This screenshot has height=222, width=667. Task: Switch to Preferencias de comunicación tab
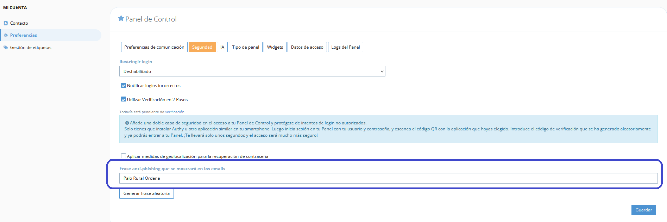click(x=154, y=47)
